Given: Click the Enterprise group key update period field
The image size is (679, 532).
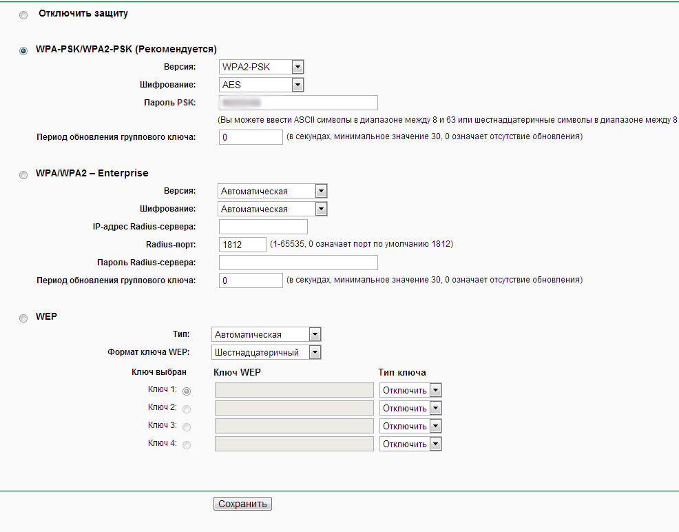Looking at the screenshot, I should pos(251,280).
